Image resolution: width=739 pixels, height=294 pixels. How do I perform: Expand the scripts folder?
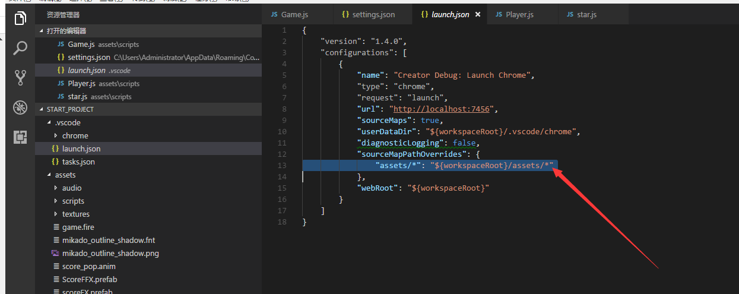click(148, 201)
